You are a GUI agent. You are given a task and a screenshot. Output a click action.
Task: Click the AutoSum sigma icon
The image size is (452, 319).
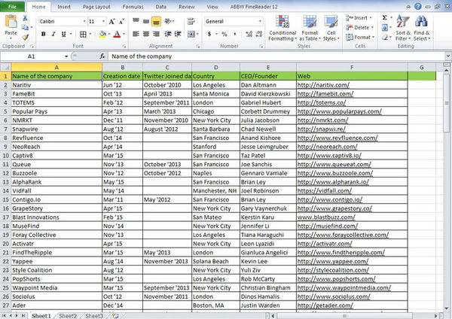tap(384, 18)
